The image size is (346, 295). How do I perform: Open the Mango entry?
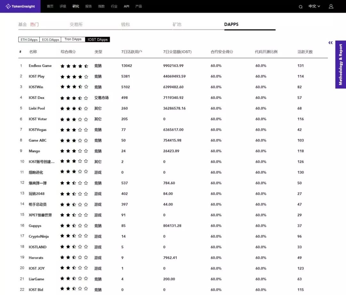tap(34, 151)
